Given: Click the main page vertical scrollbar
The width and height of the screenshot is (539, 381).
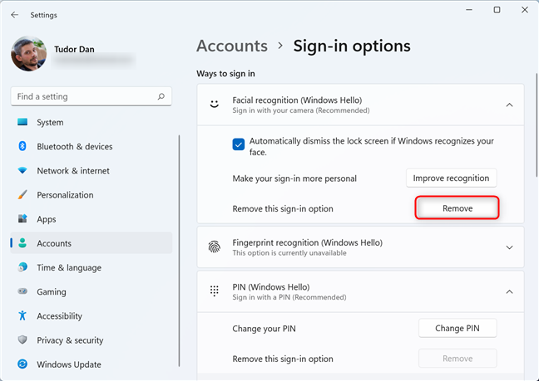Looking at the screenshot, I should (x=537, y=125).
